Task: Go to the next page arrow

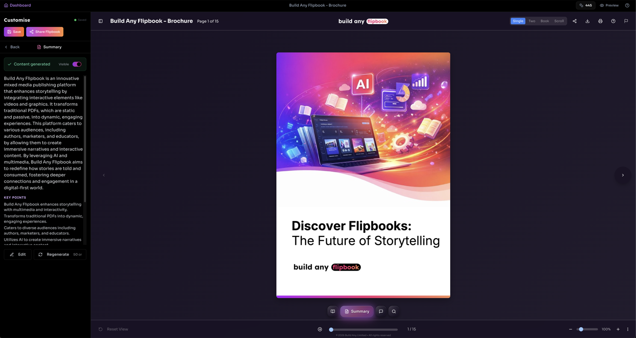Action: tap(623, 175)
